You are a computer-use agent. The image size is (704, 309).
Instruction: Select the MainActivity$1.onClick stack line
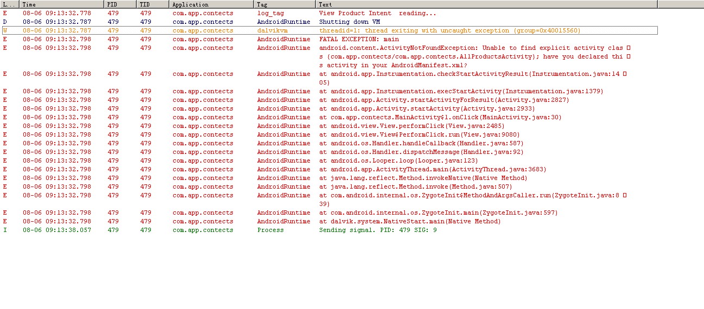click(329, 117)
